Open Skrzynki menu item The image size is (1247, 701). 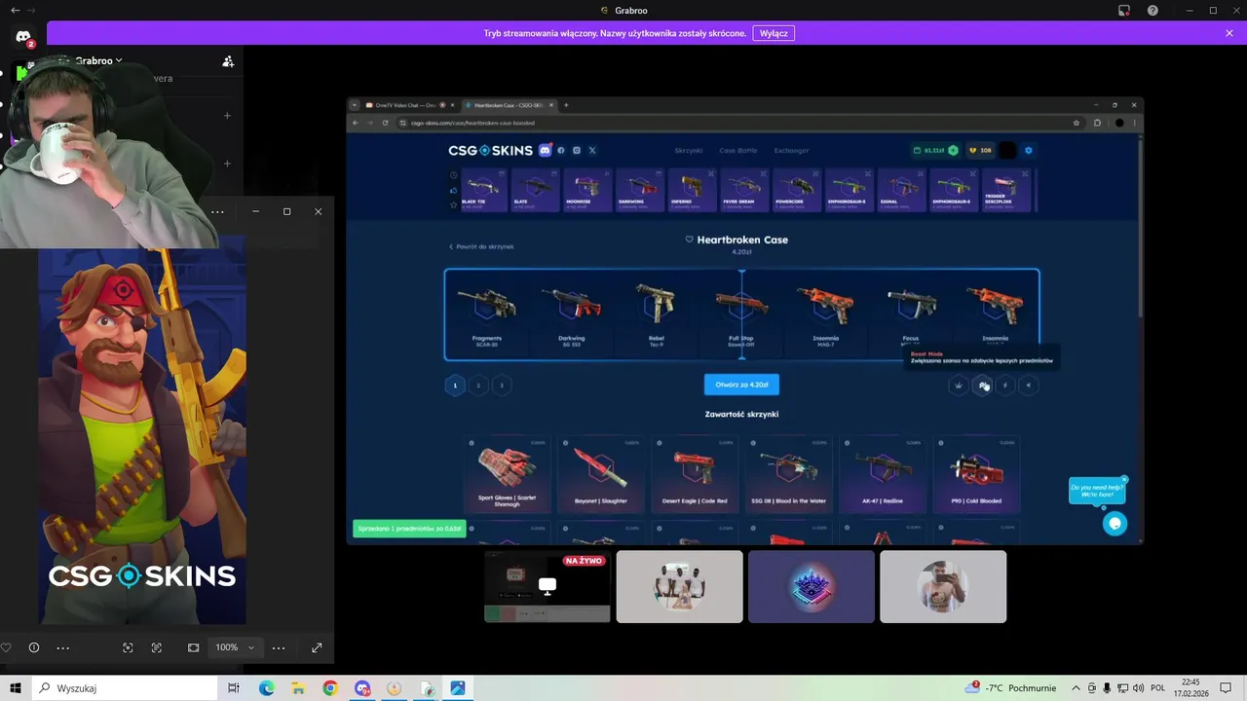(x=689, y=150)
